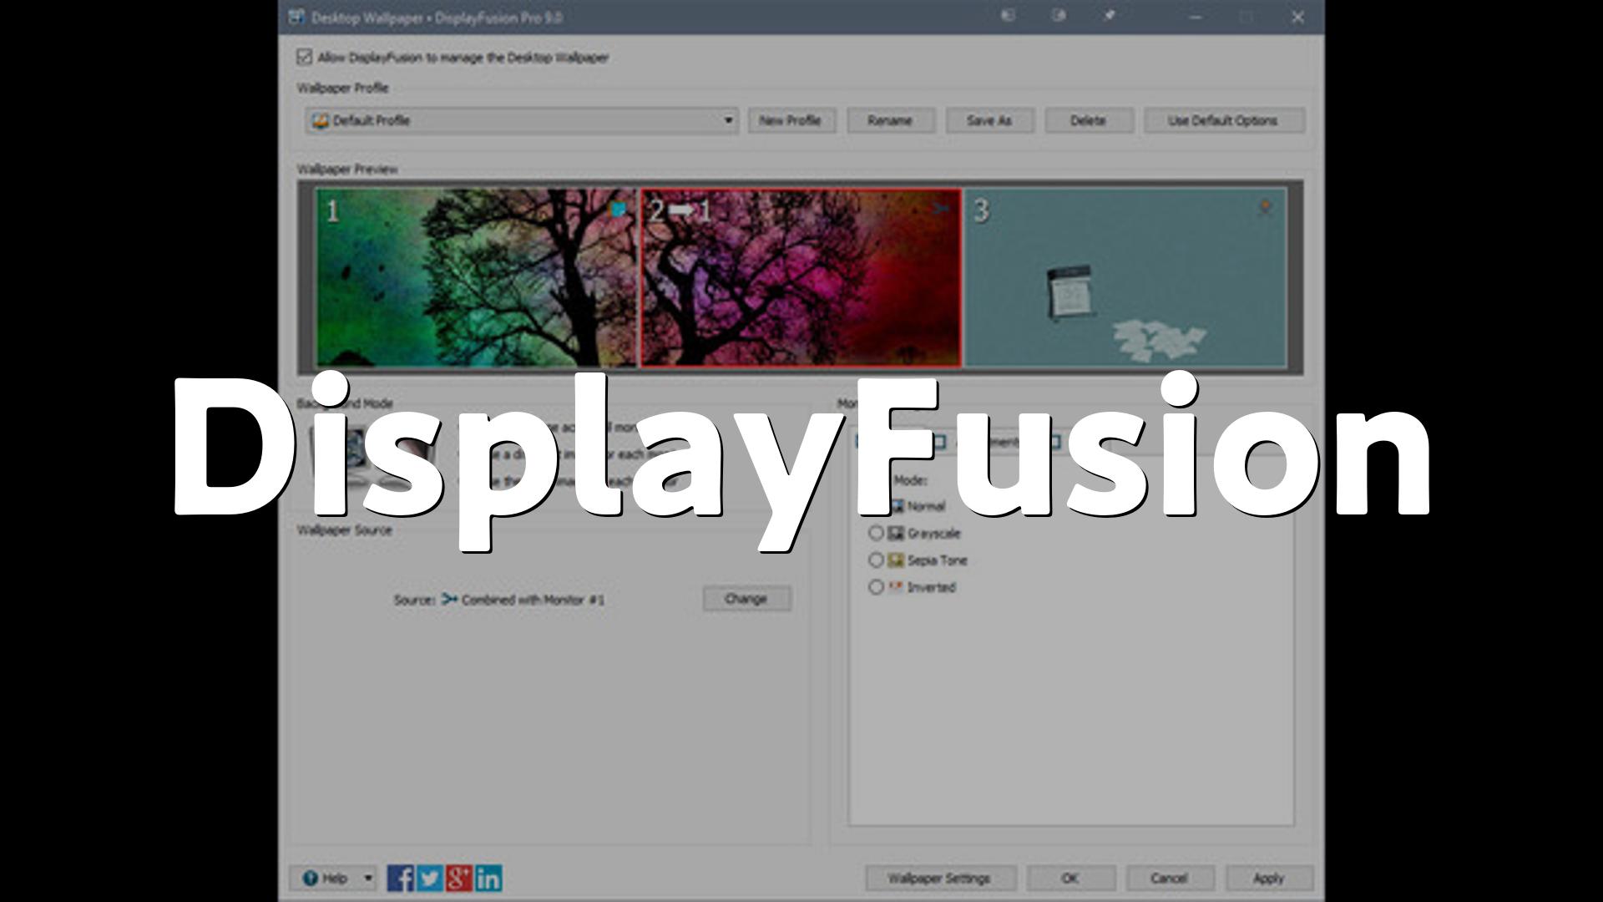1603x902 pixels.
Task: Select the Grayscale radio option
Action: [x=876, y=533]
